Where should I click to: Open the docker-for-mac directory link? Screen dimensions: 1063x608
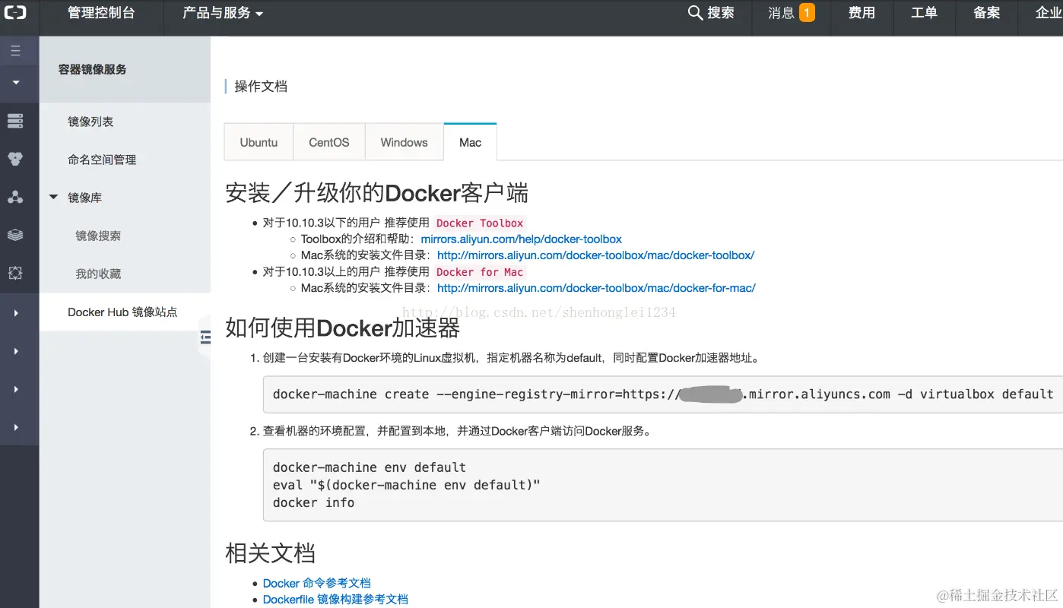[596, 288]
